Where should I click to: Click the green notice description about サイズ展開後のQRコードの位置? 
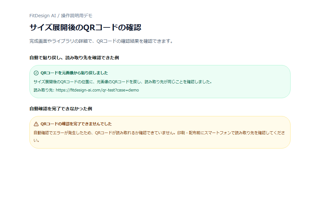[123, 82]
